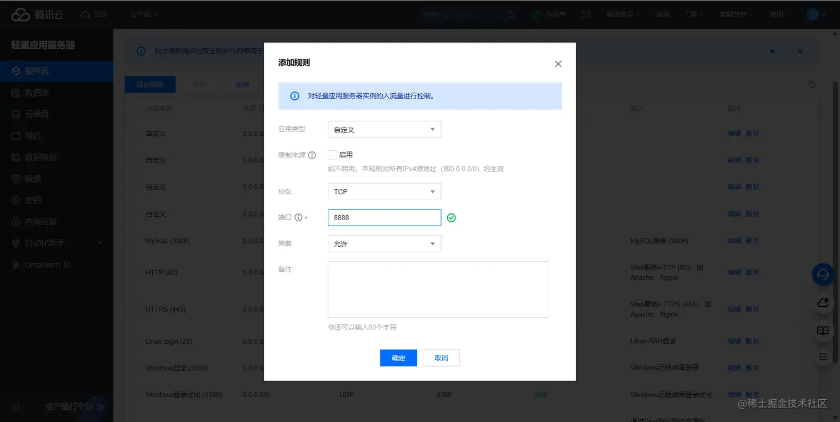The height and width of the screenshot is (422, 840).
Task: Open the 总览 home overview
Action: [x=94, y=14]
